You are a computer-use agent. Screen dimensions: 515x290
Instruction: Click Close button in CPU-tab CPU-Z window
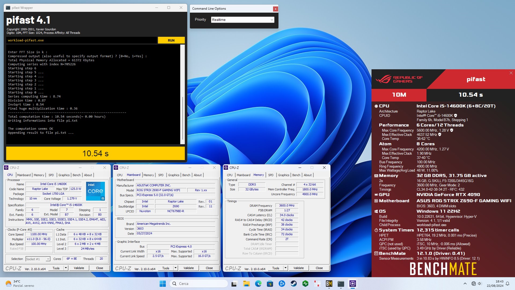(100, 268)
